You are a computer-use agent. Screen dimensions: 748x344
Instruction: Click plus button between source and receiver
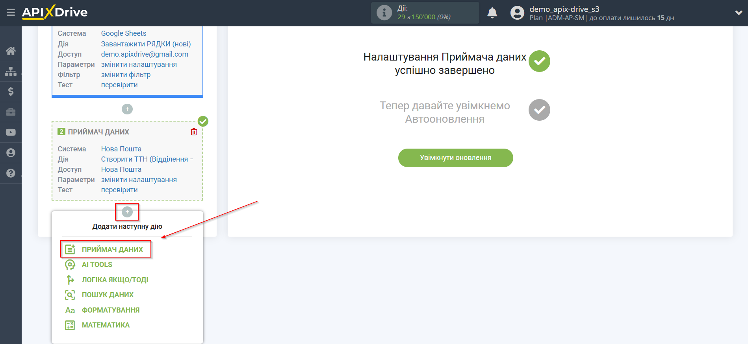tap(127, 109)
